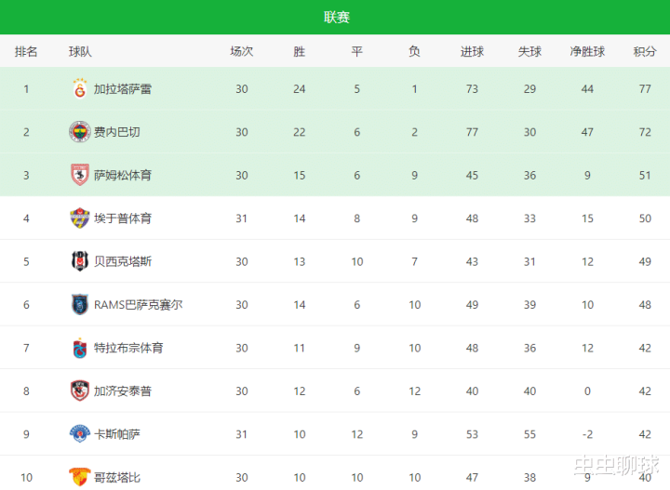The image size is (670, 490).
Task: Open the 加拉塔萨雷 team name link
Action: click(x=123, y=89)
